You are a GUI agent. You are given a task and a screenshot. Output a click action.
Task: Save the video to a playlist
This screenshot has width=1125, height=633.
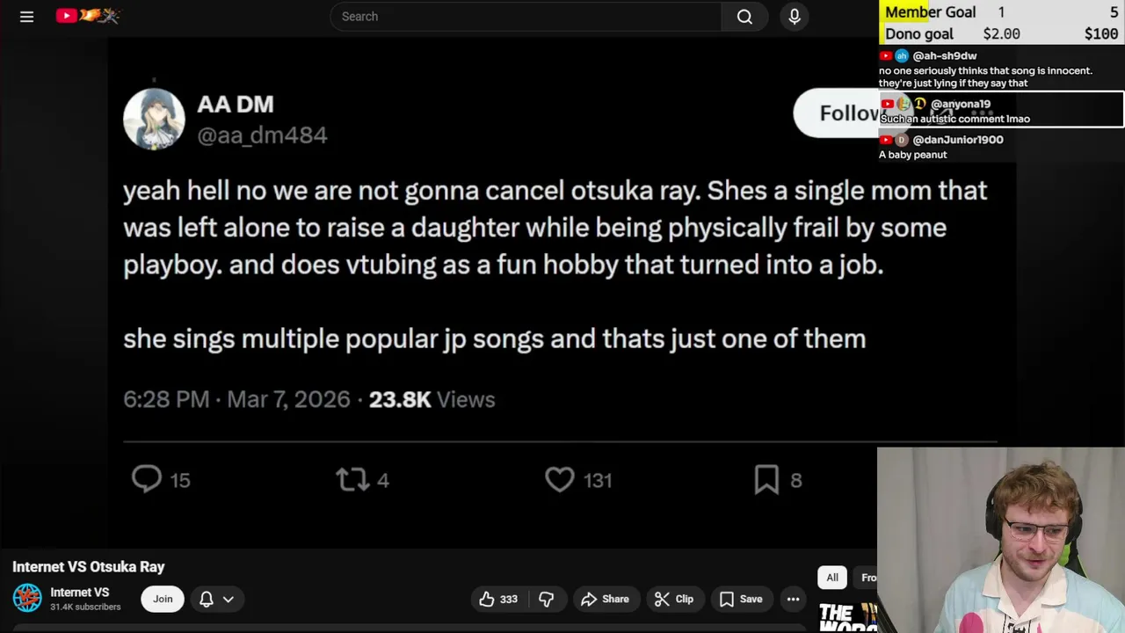point(740,599)
